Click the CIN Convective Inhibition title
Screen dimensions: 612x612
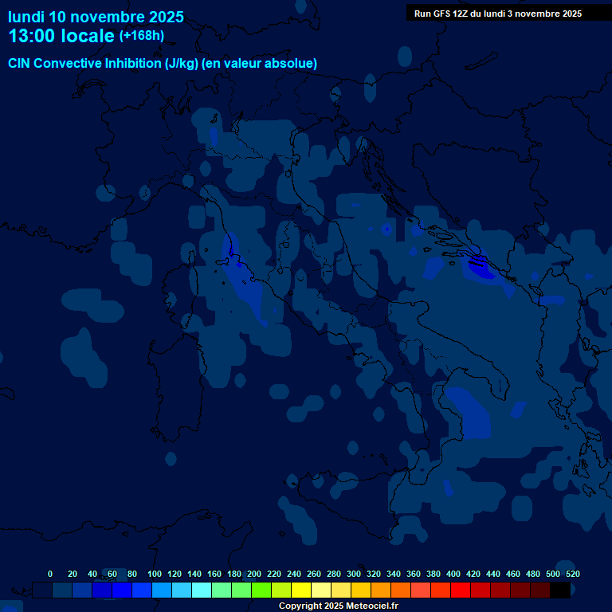click(163, 63)
